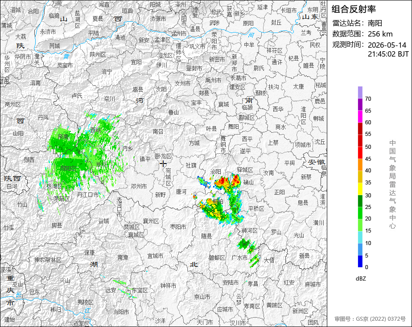412x327 pixels.
Task: Click the time stamp 21:45:02 BJT
Action: pos(388,54)
